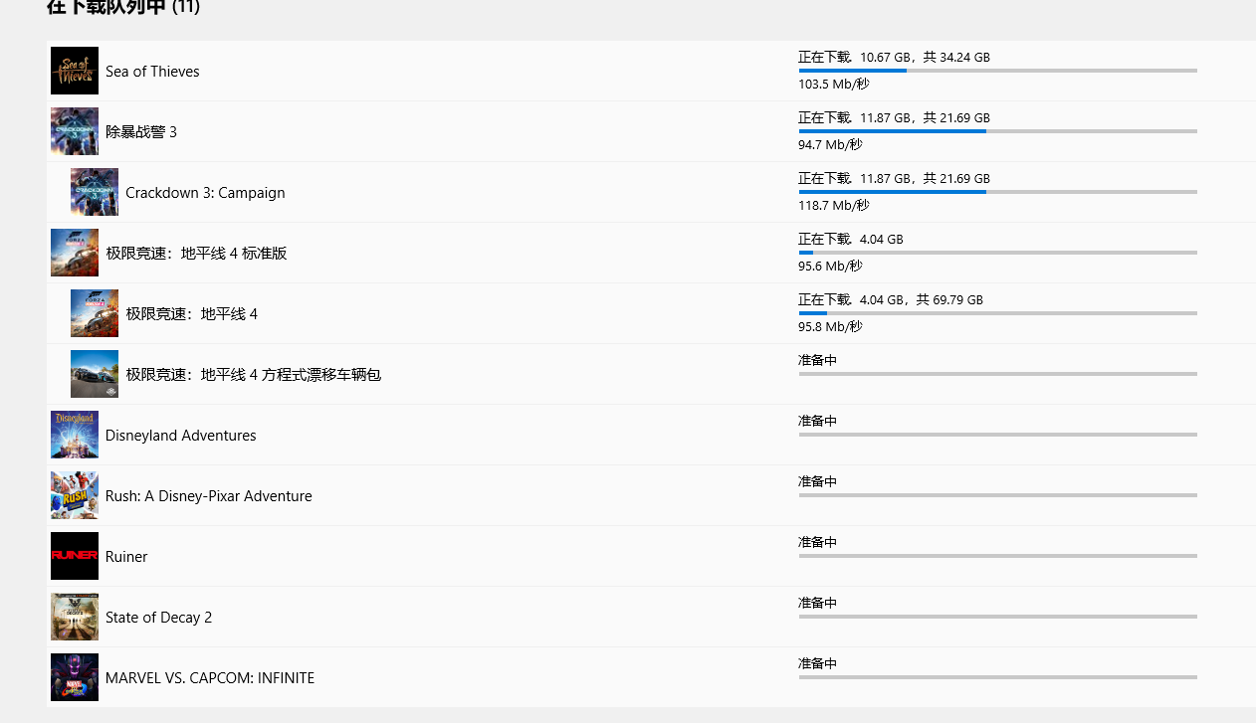Click the Crackdown 3: Campaign icon
The width and height of the screenshot is (1256, 723).
94,191
